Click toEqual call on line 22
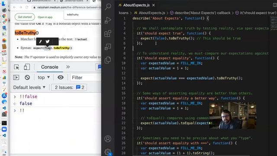The image size is (277, 156). (x=187, y=123)
